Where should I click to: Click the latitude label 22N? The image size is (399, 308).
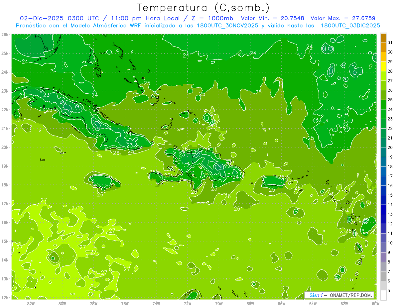(x=5, y=110)
